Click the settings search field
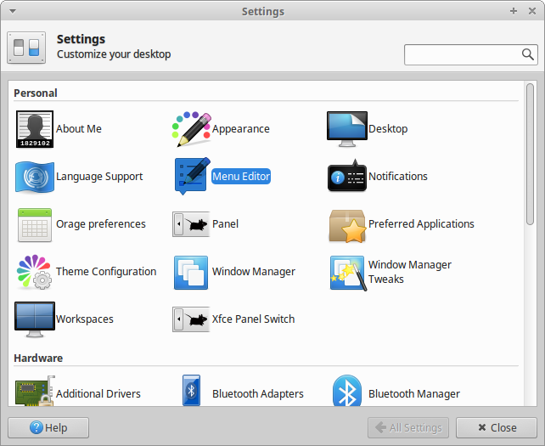The height and width of the screenshot is (446, 545). [x=463, y=54]
